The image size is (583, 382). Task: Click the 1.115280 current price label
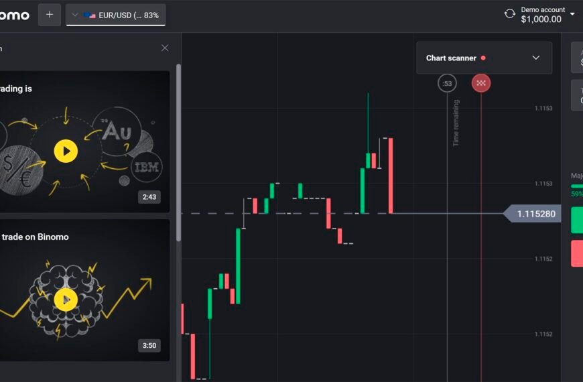point(535,214)
